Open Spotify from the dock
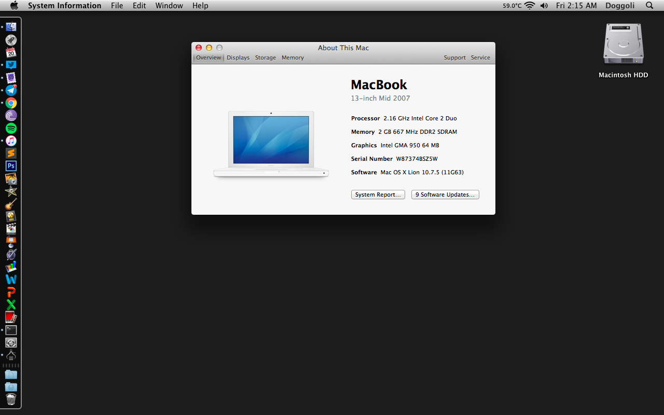The image size is (664, 415). (x=11, y=128)
